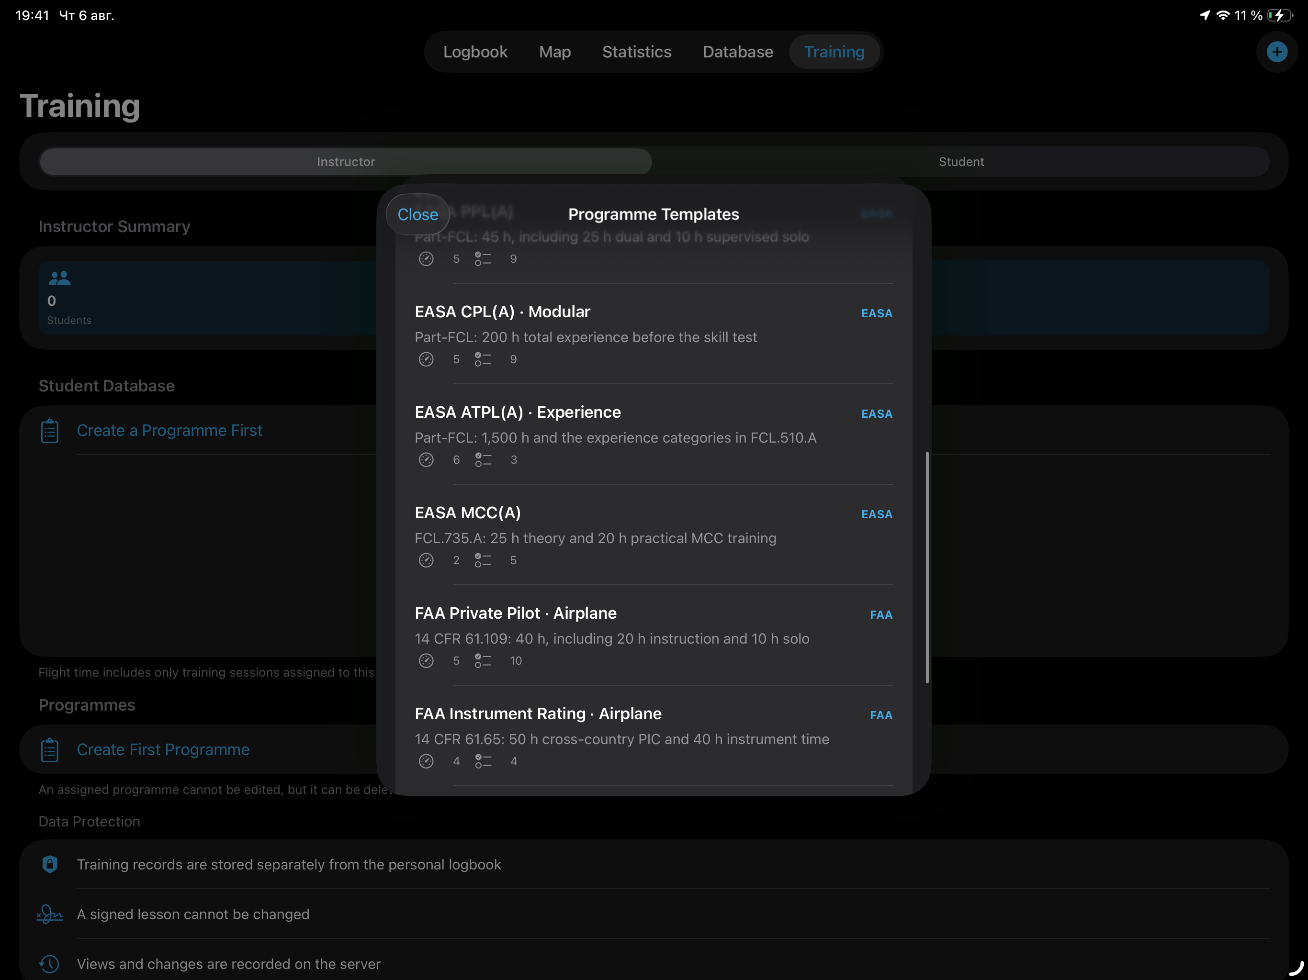1308x980 pixels.
Task: Click the Students group icon in Instructor Summary
Action: coord(59,278)
